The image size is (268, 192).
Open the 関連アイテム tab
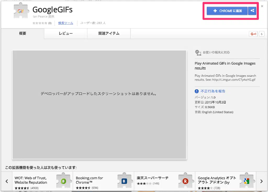109,33
